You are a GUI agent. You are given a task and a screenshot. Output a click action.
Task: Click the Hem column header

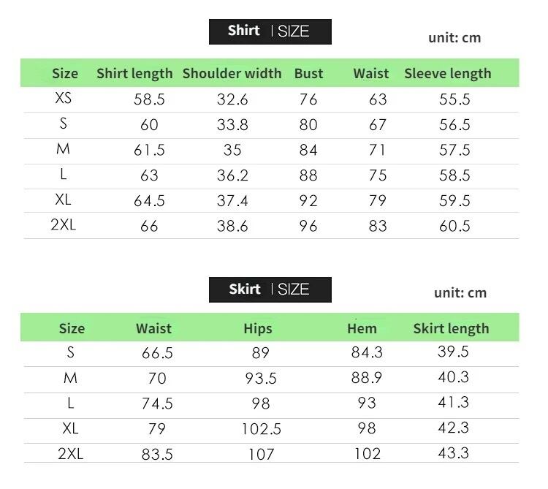[362, 328]
